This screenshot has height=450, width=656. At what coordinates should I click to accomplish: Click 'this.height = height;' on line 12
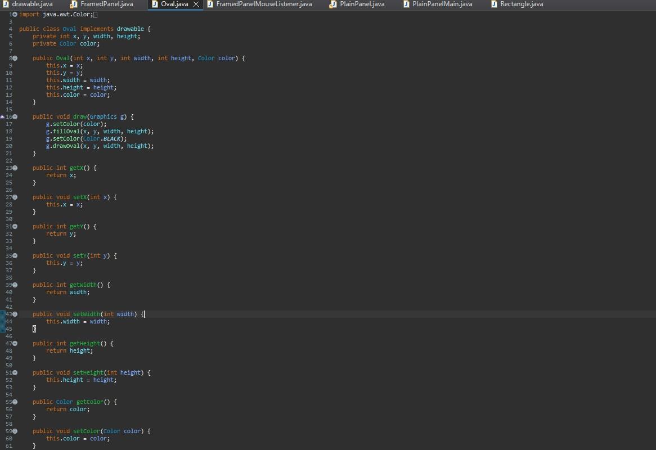click(81, 87)
